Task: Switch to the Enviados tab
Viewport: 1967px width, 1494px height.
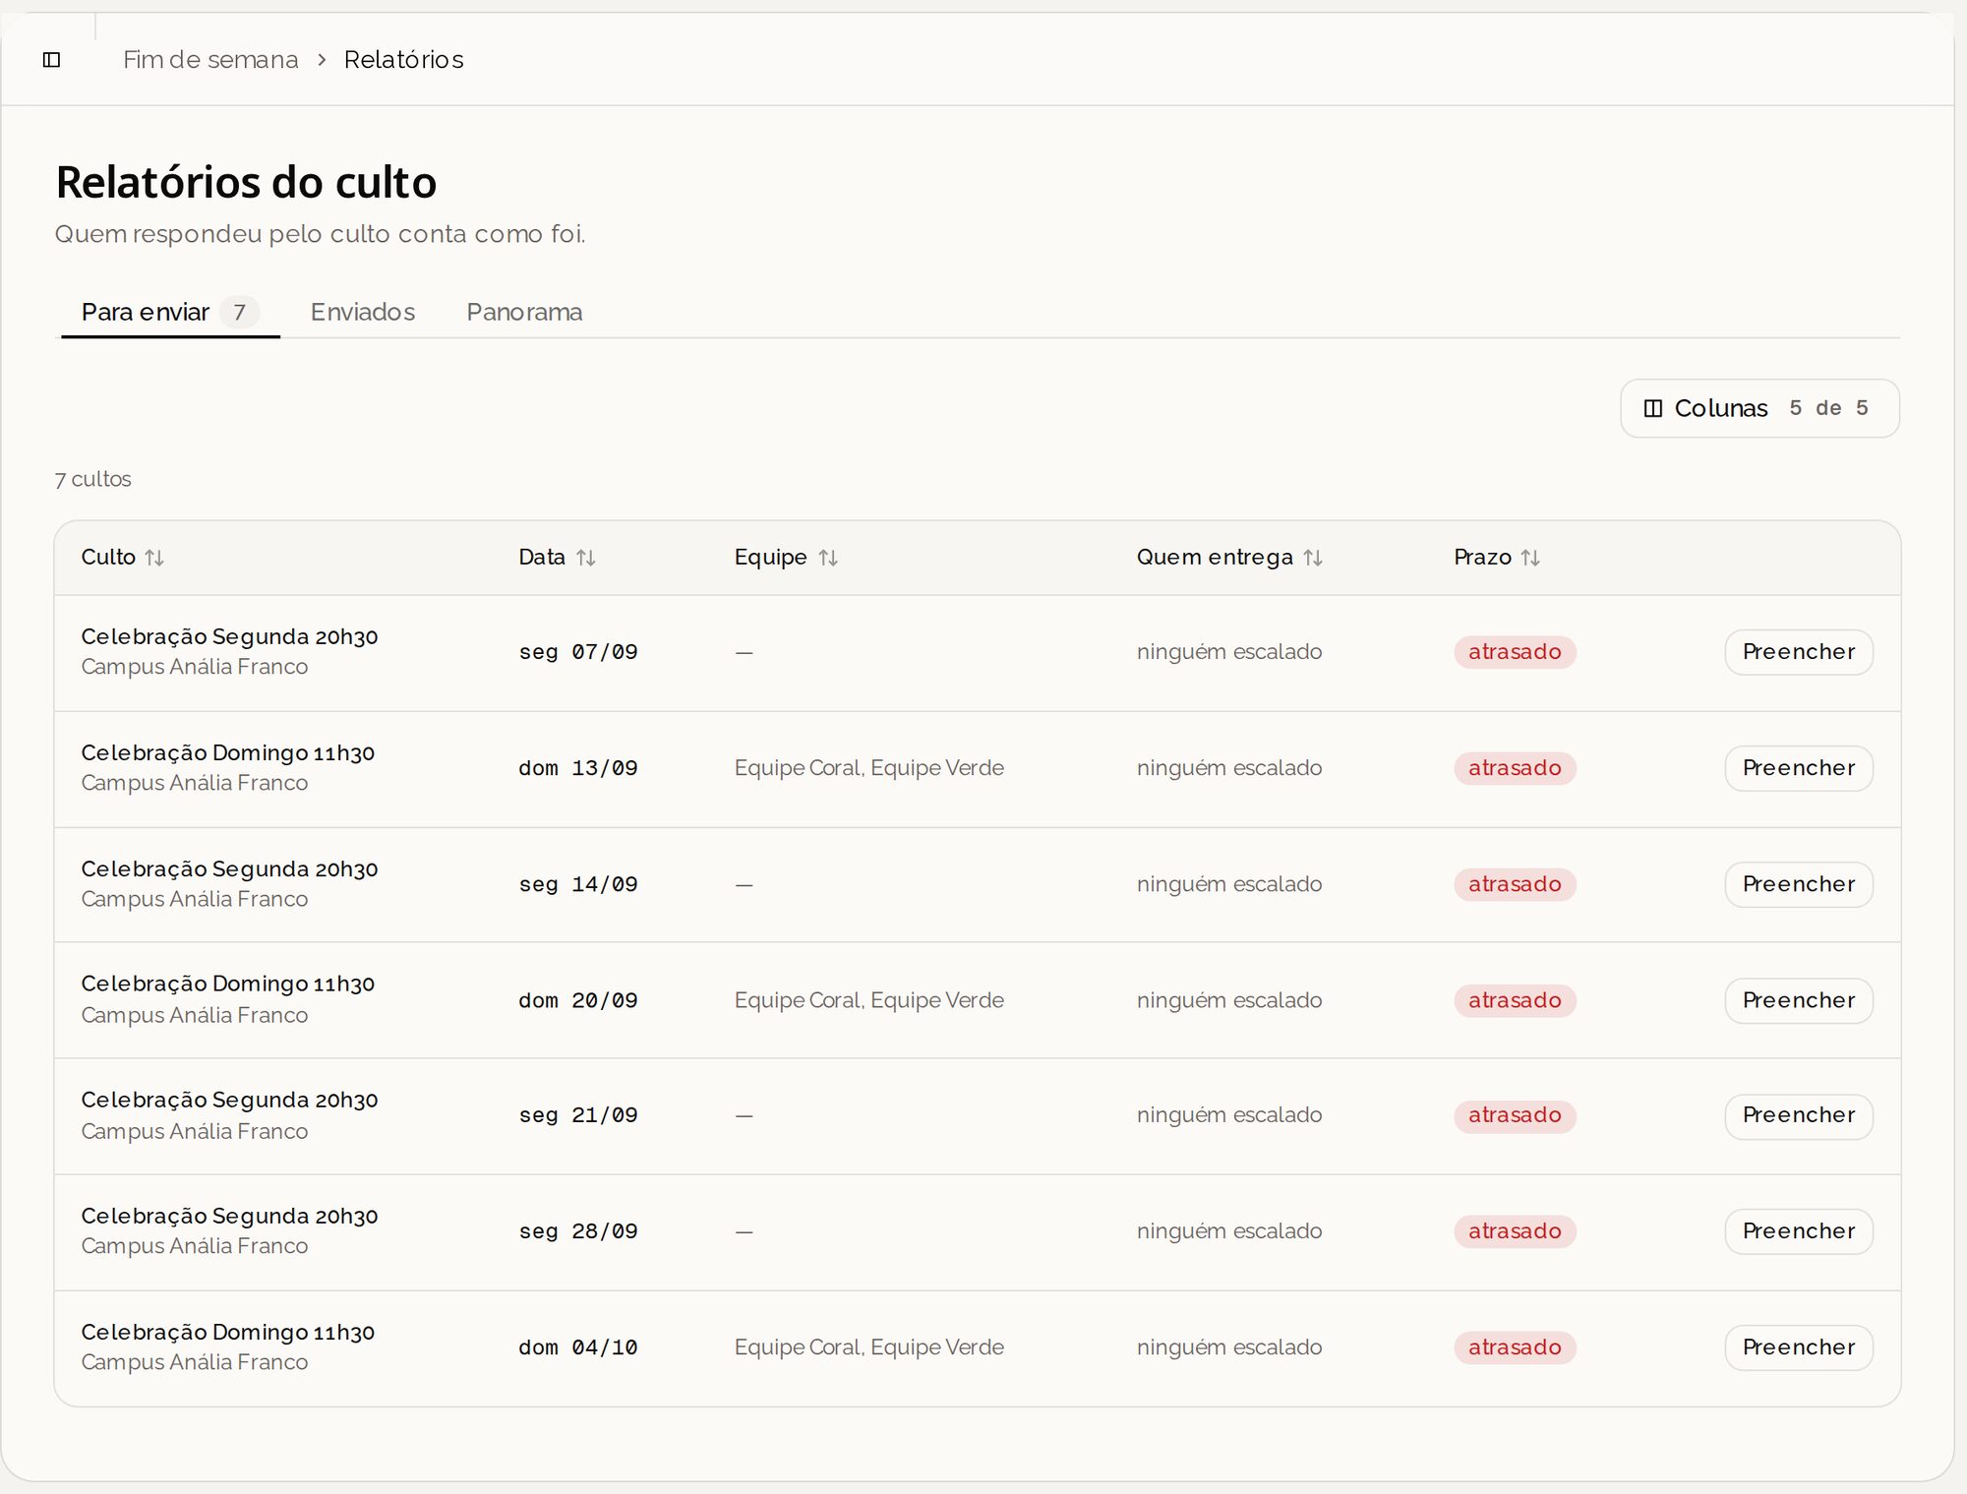Action: tap(363, 312)
